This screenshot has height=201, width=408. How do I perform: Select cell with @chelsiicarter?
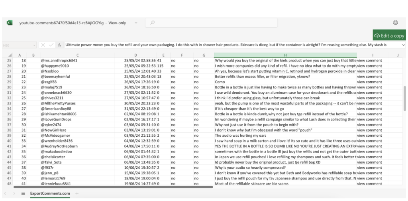pyautogui.click(x=77, y=157)
